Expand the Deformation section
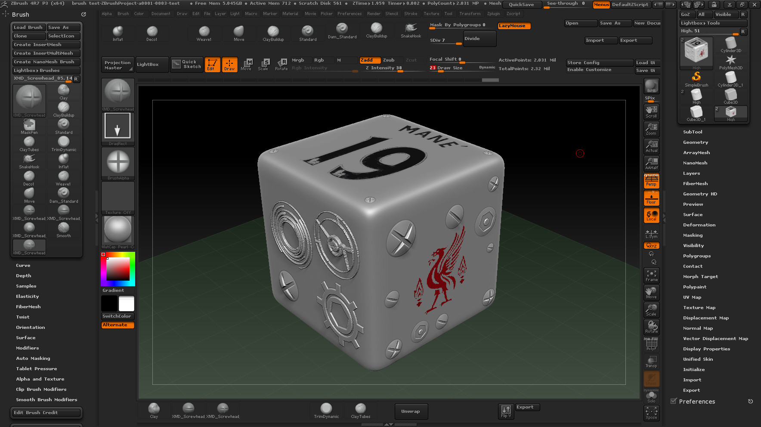The height and width of the screenshot is (427, 761). click(x=699, y=225)
